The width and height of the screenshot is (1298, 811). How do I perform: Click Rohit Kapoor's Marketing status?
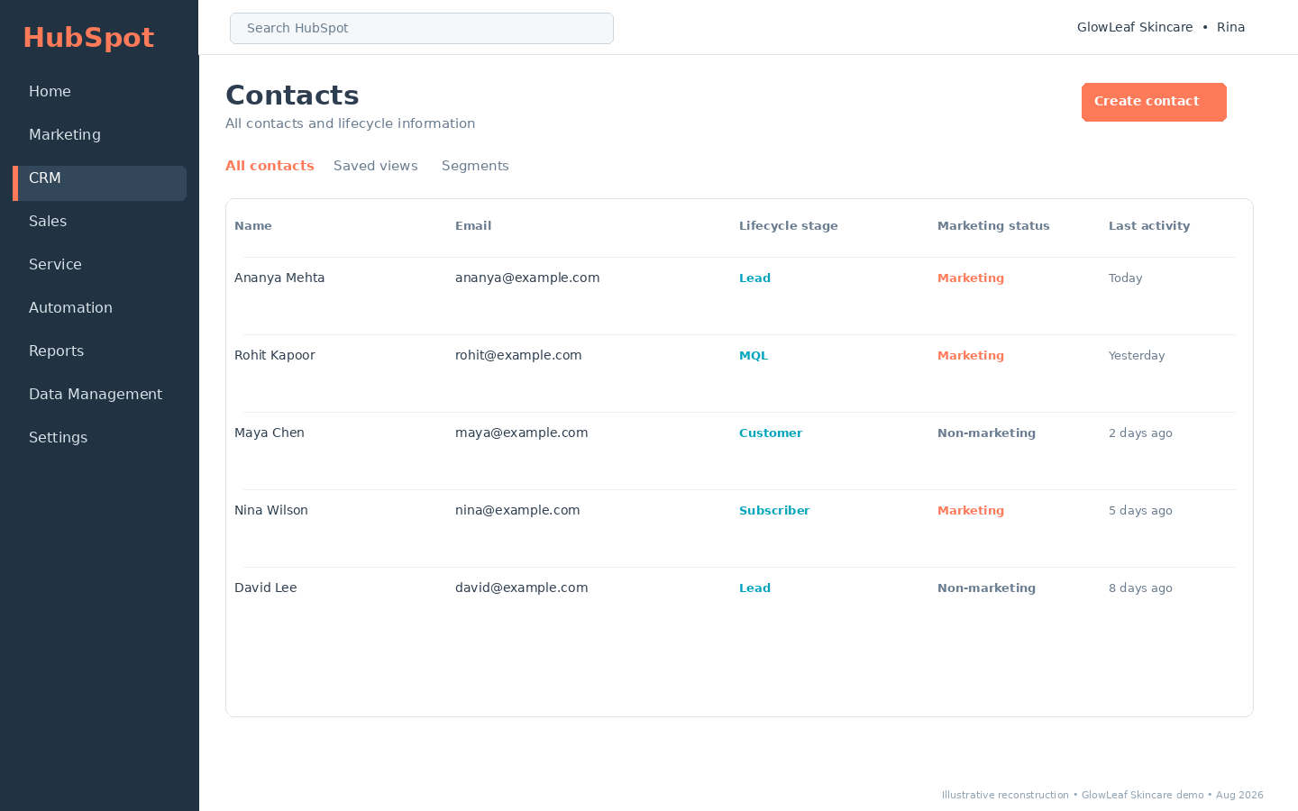pyautogui.click(x=971, y=356)
